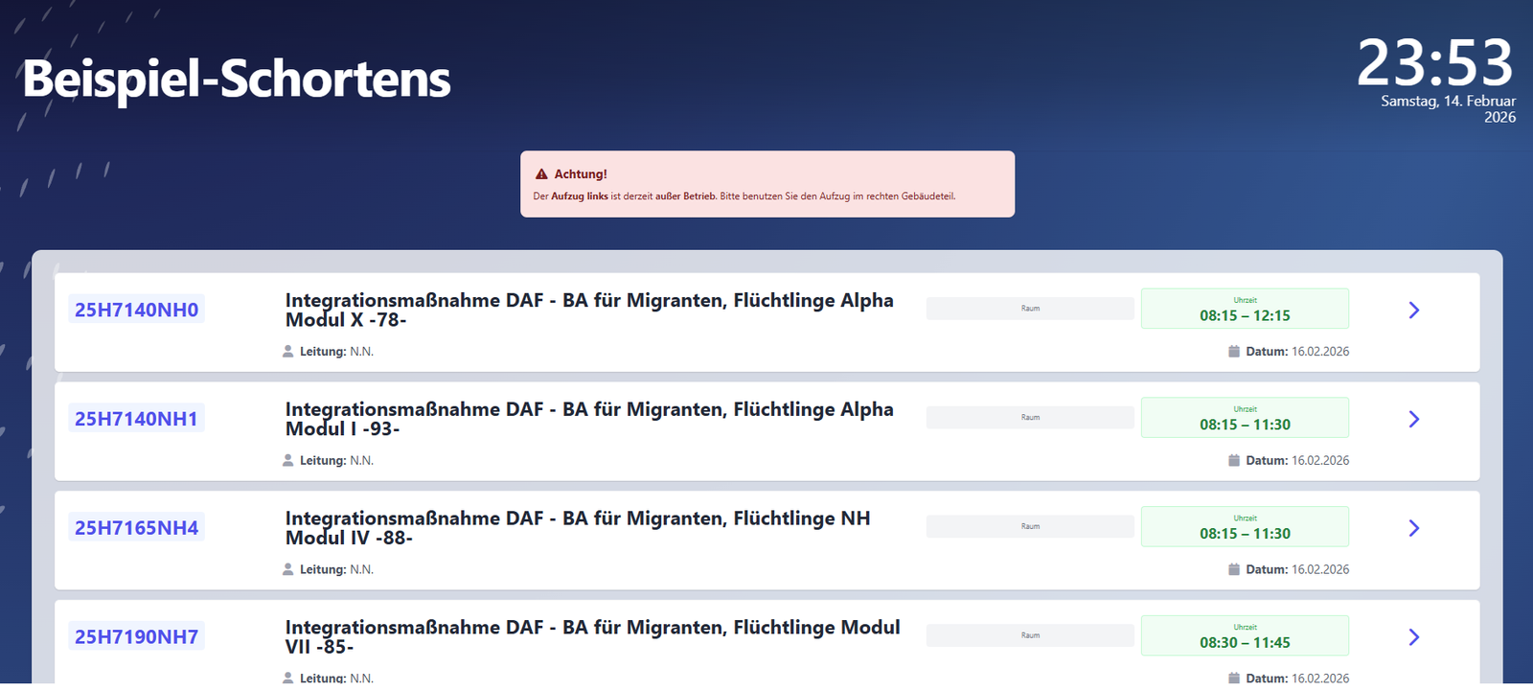Viewport: 1533px width, 691px height.
Task: Open course 25H7190NH7 chevron arrow
Action: [1413, 637]
